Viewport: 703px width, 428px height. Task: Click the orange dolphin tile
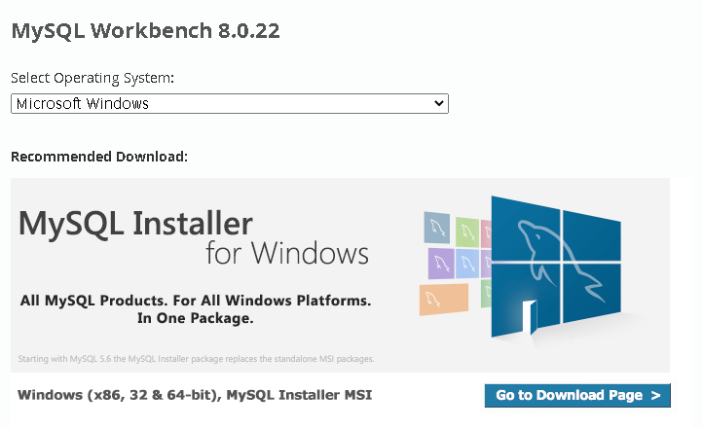(x=444, y=300)
